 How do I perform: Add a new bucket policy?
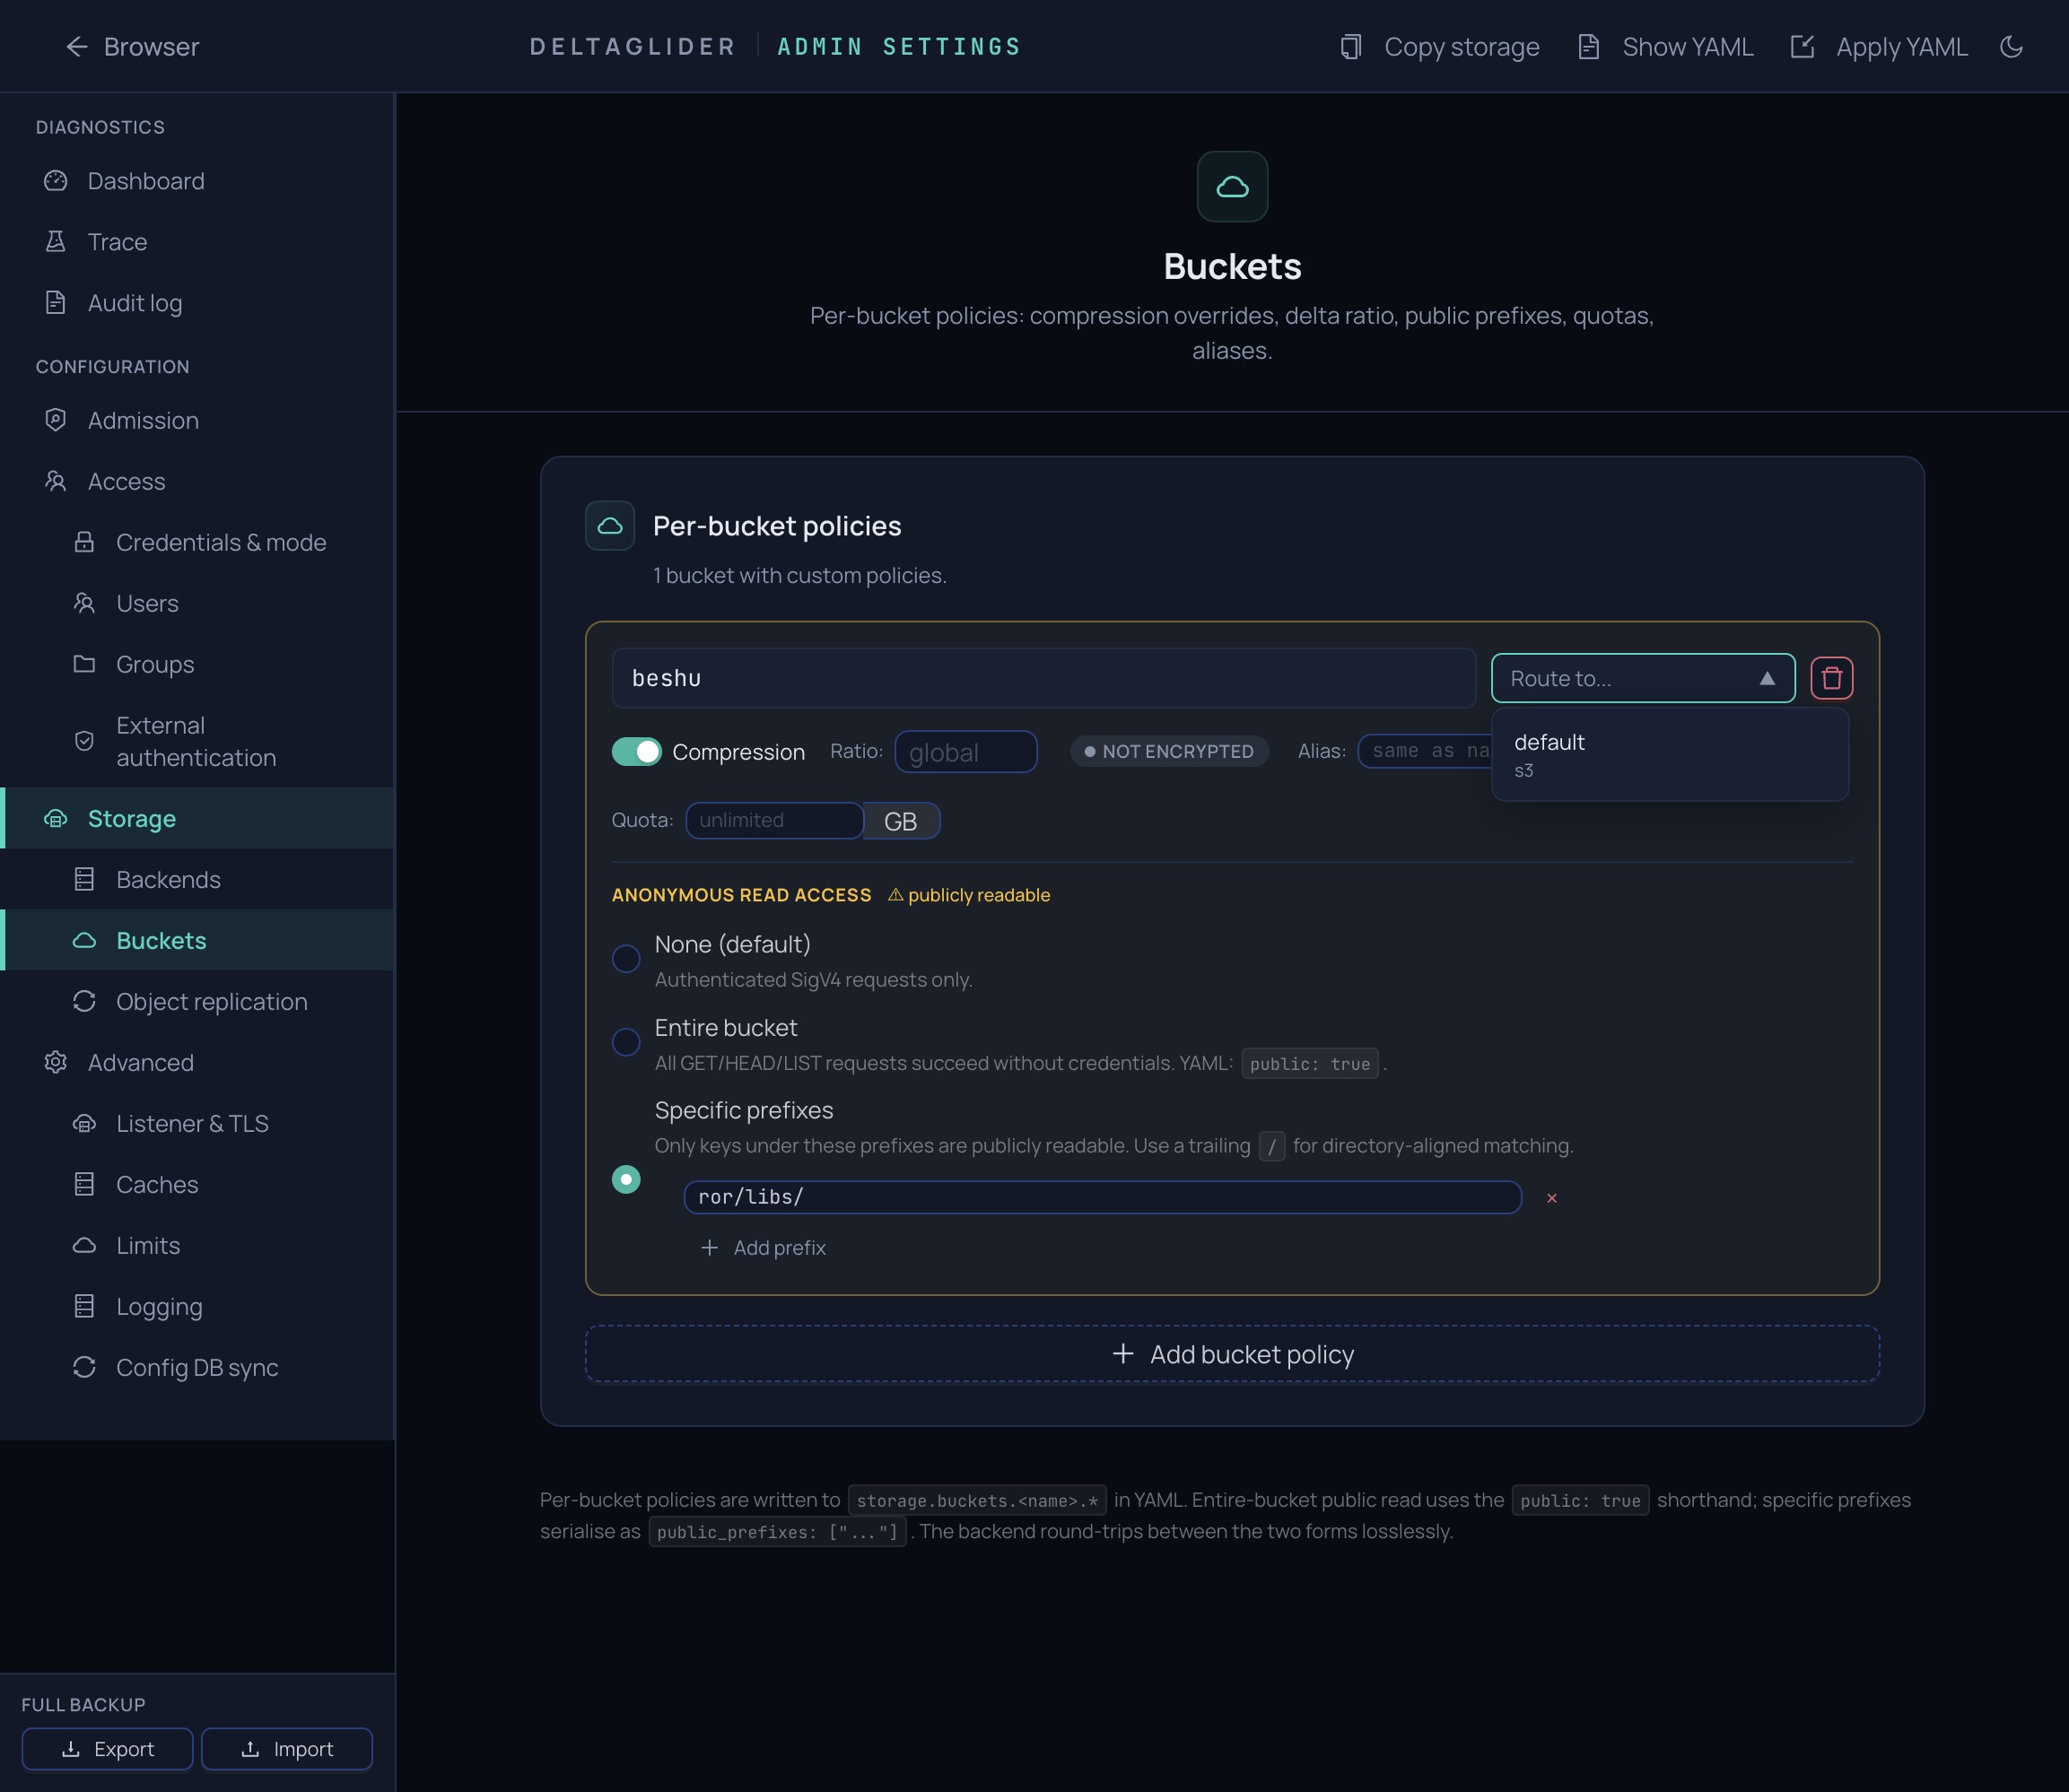[x=1233, y=1354]
